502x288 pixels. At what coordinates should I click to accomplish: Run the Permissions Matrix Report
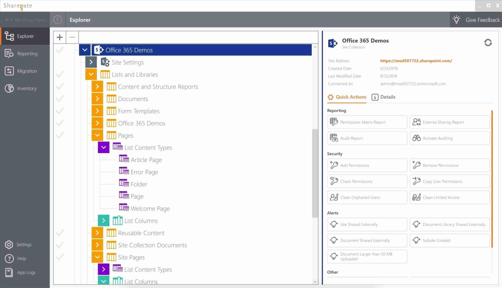coord(367,122)
